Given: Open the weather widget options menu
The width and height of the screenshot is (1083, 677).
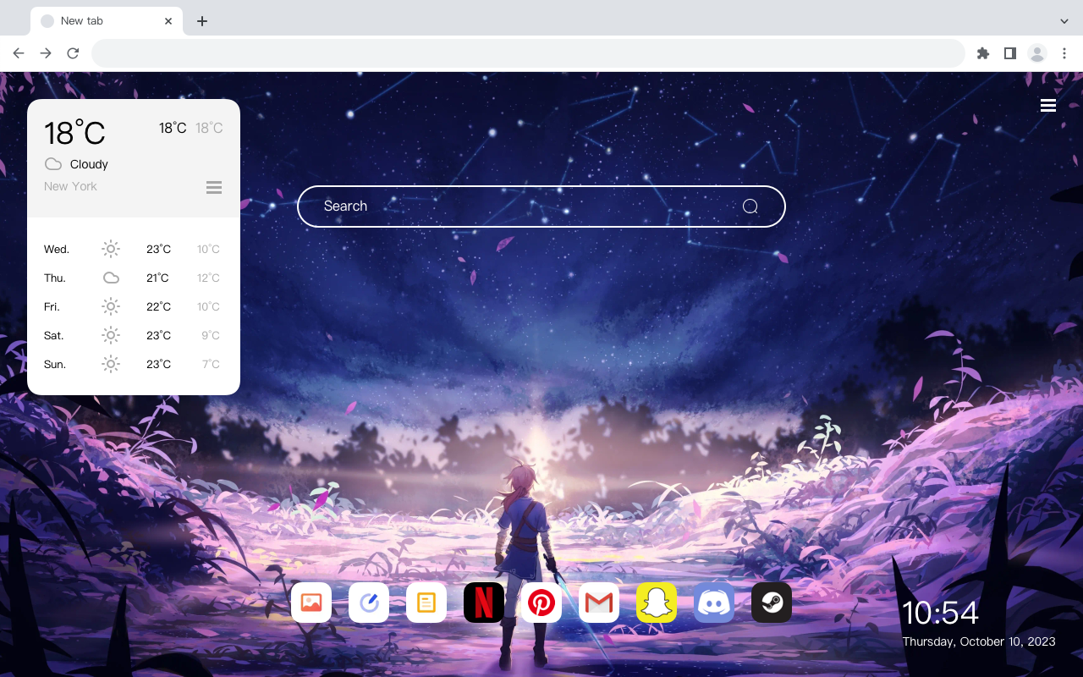Looking at the screenshot, I should point(214,187).
